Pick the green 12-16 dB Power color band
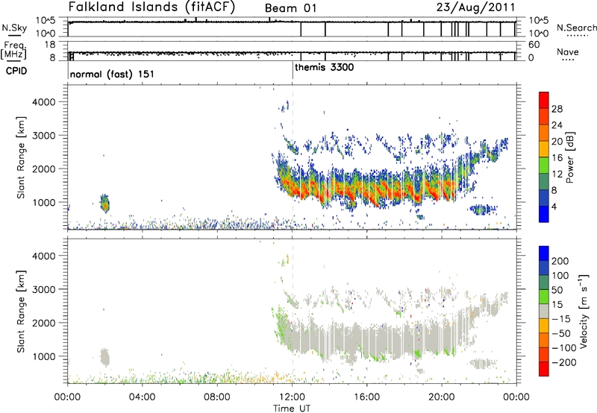The image size is (597, 413). [544, 165]
